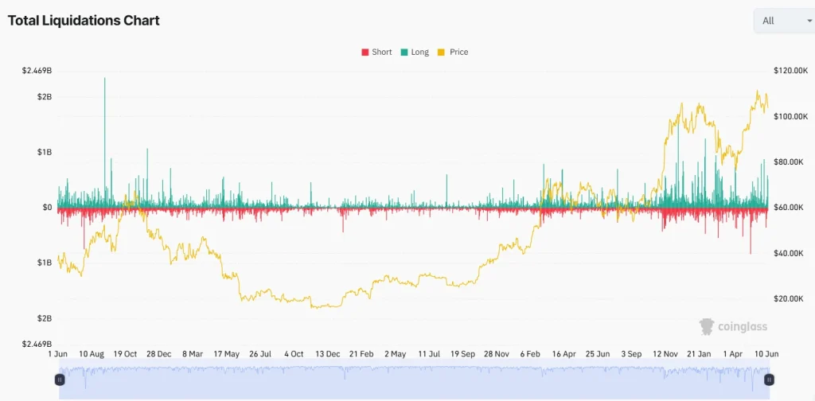Click the 10 Jun date label

(766, 354)
